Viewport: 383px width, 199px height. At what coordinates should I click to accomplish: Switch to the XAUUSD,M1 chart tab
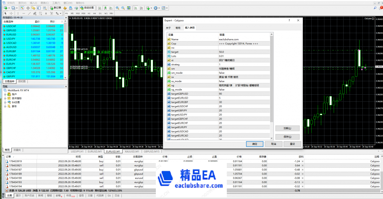pos(132,151)
